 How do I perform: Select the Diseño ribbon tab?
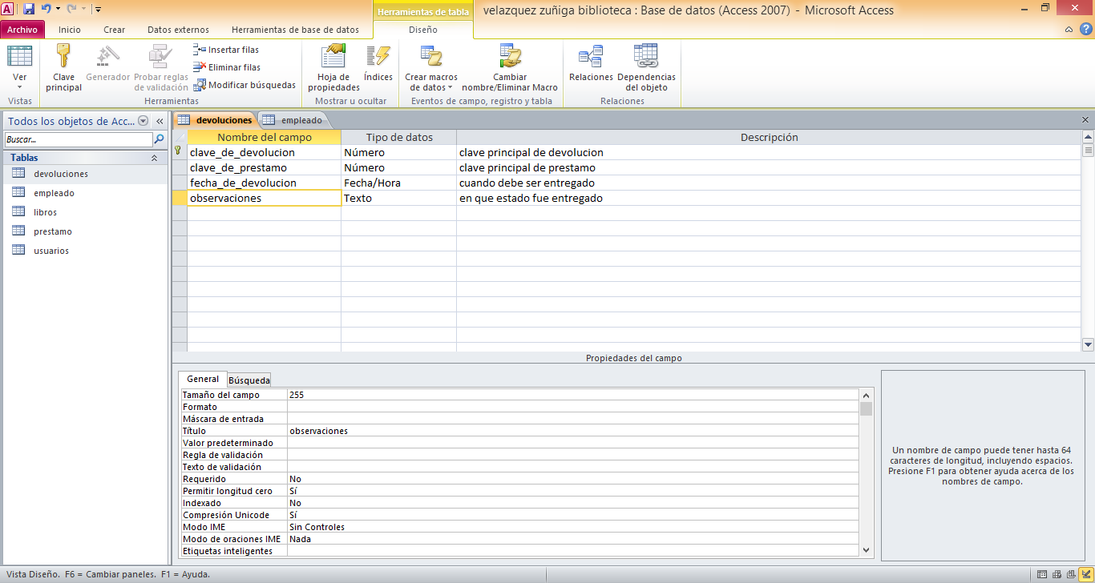coord(423,30)
